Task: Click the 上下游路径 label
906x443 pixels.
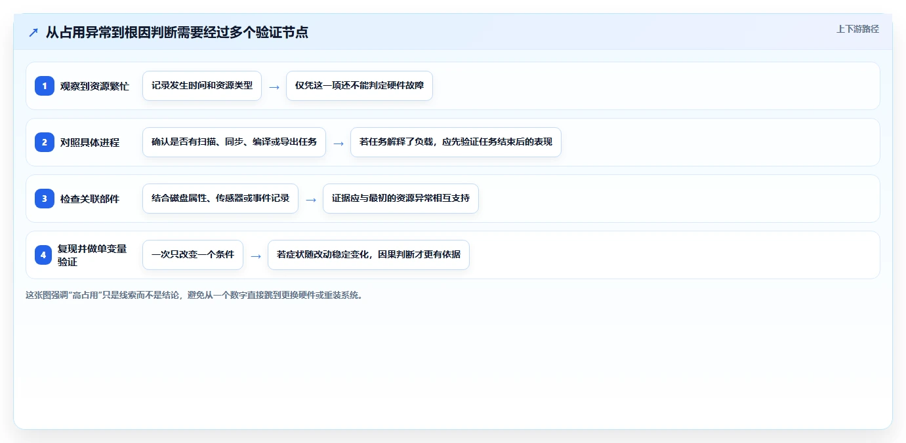Action: click(x=857, y=29)
